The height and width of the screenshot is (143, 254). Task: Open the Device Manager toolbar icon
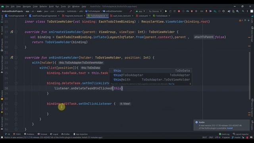[233, 11]
